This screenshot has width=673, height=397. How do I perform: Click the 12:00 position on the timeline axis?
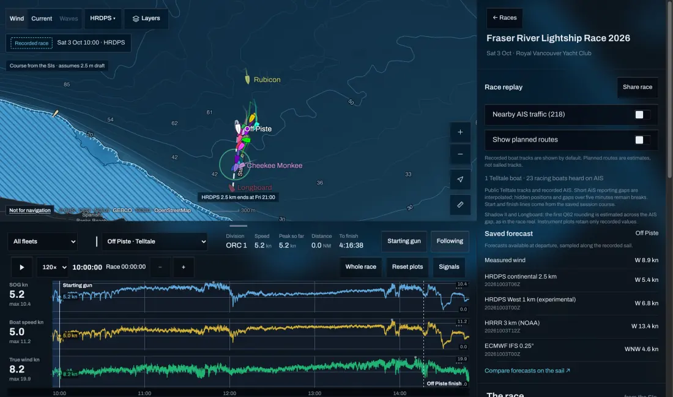coord(229,393)
